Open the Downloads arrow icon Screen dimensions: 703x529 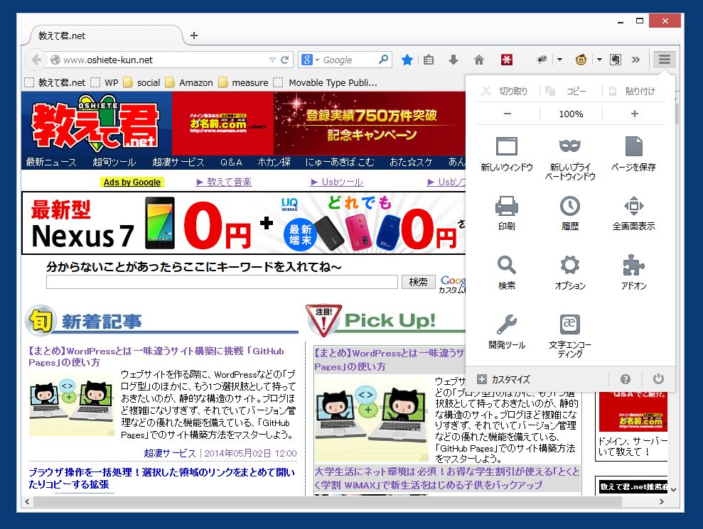point(454,60)
